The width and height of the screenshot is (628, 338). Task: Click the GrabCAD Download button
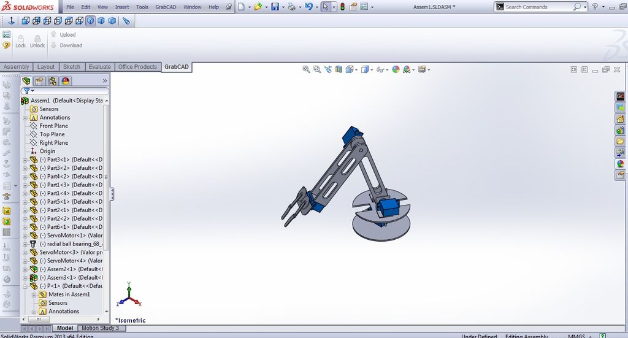tap(66, 45)
